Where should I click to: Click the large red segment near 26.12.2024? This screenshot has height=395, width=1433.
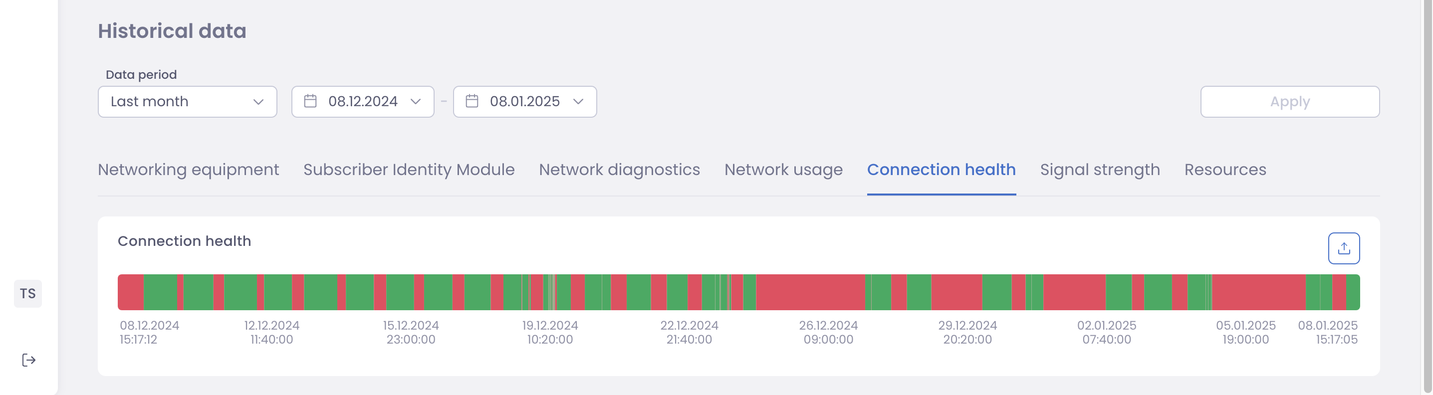click(810, 292)
